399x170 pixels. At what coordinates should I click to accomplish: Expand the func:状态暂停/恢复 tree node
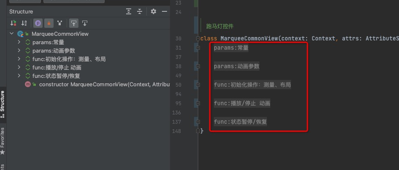pyautogui.click(x=19, y=75)
